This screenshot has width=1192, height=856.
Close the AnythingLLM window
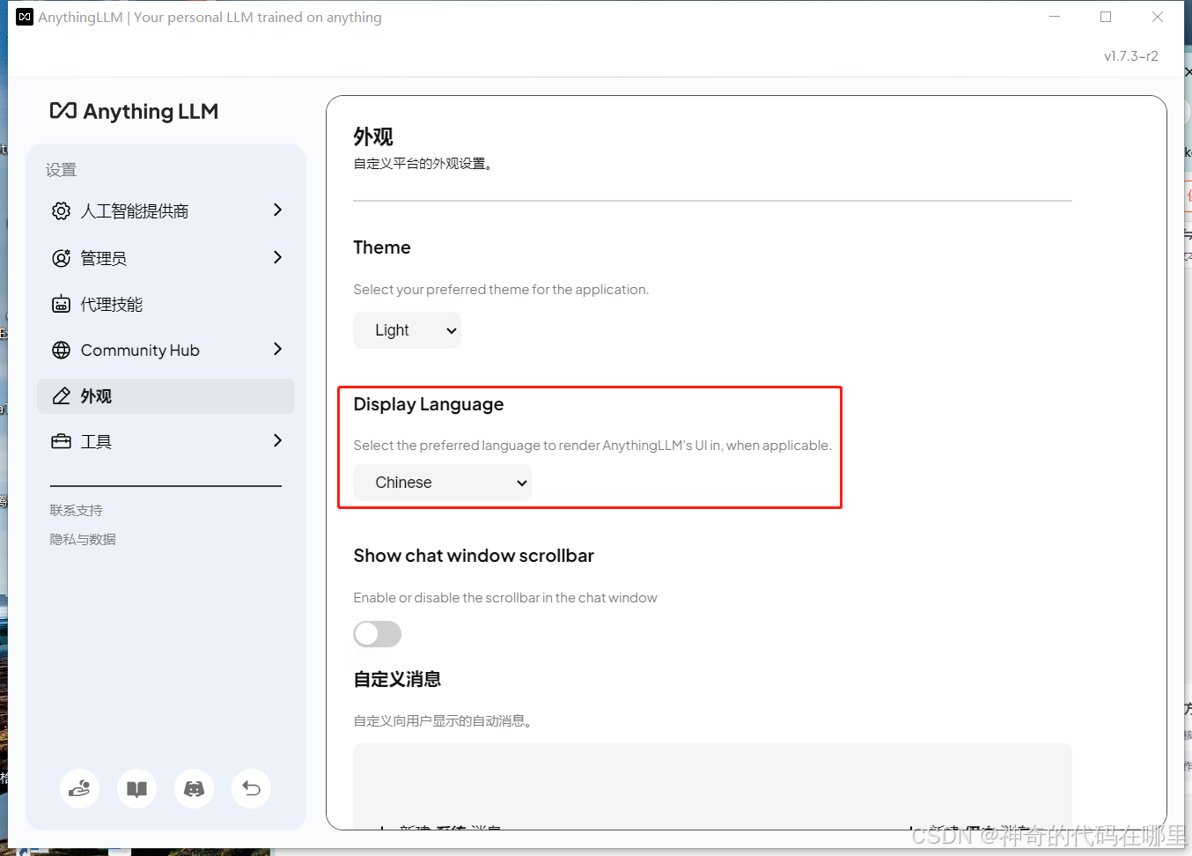(x=1158, y=17)
